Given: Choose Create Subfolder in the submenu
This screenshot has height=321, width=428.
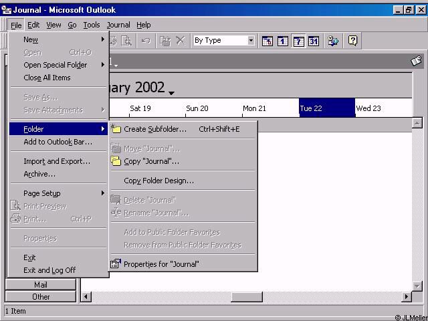Looking at the screenshot, I should [x=183, y=129].
